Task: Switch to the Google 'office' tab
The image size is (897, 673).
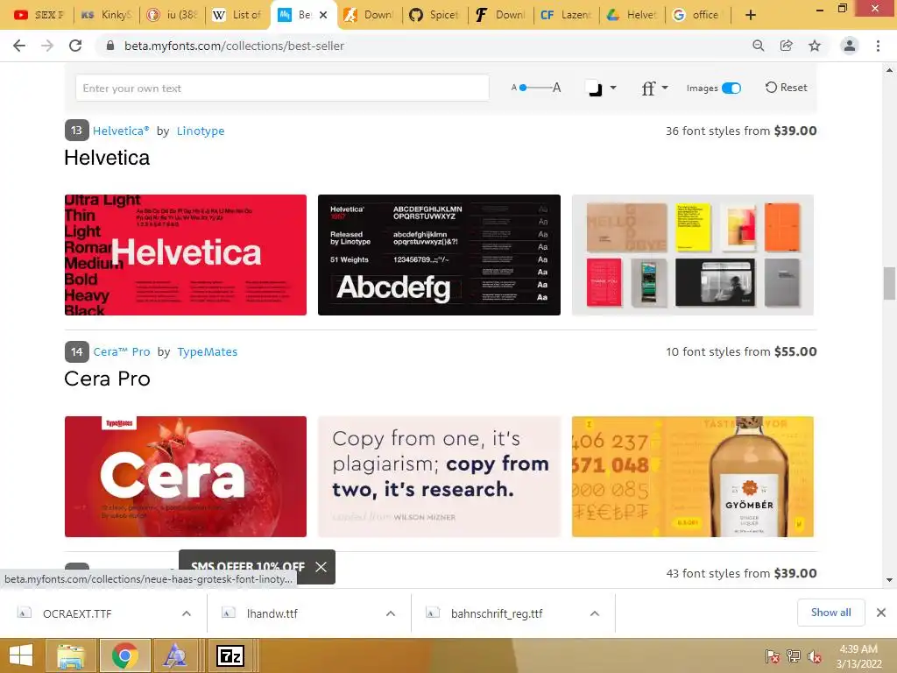Action: click(697, 15)
